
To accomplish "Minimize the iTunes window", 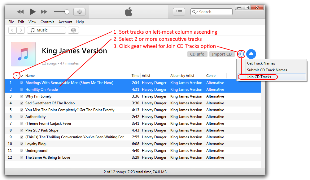I will pyautogui.click(x=239, y=8).
